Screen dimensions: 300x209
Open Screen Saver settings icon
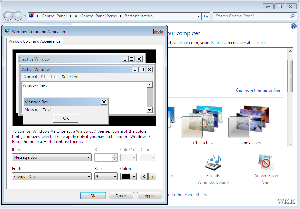(x=266, y=163)
